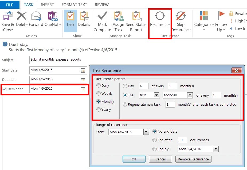Image resolution: width=247 pixels, height=170 pixels.
Task: Open the Reminder date calendar picker
Action: [83, 89]
